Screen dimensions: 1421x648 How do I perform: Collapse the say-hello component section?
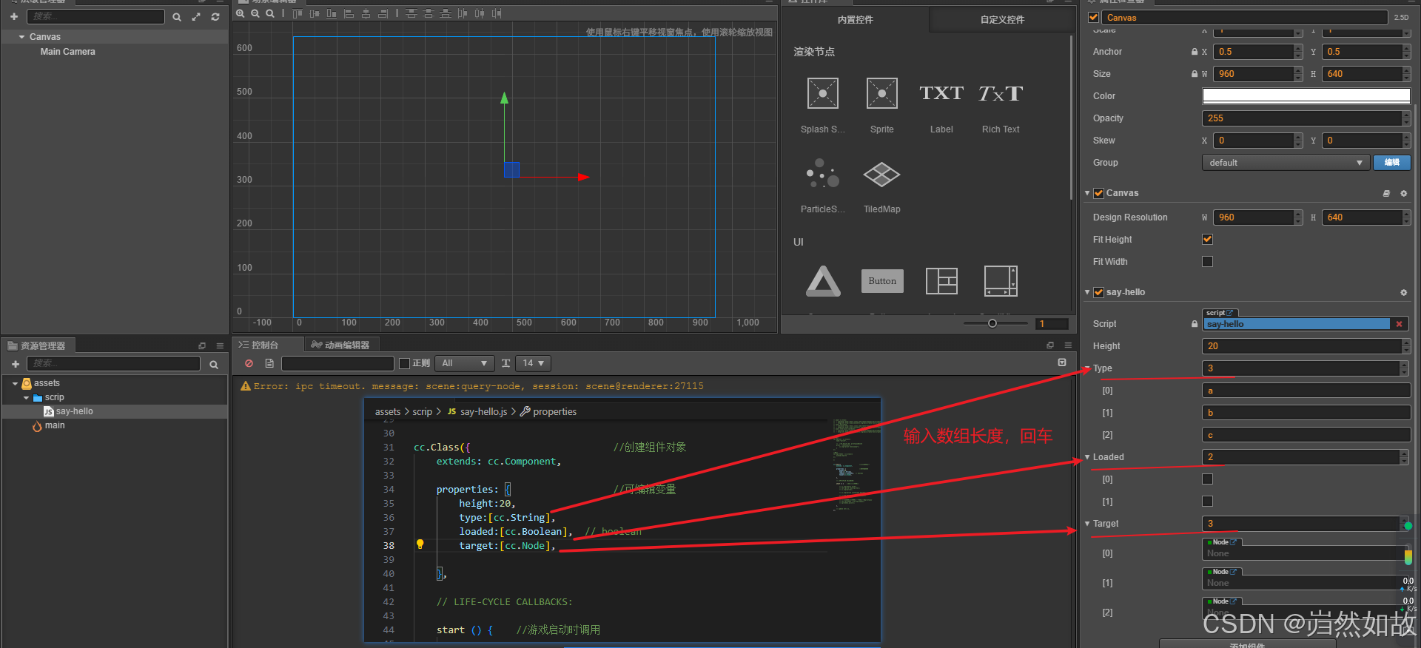pos(1087,292)
